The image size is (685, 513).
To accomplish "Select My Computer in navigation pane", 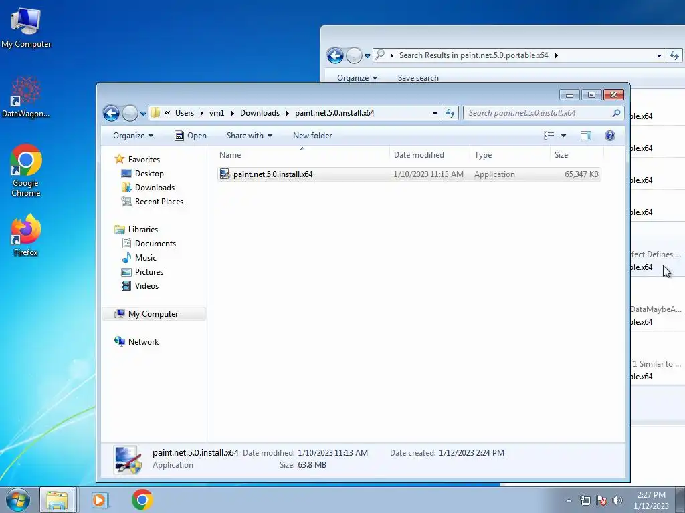I will point(153,314).
